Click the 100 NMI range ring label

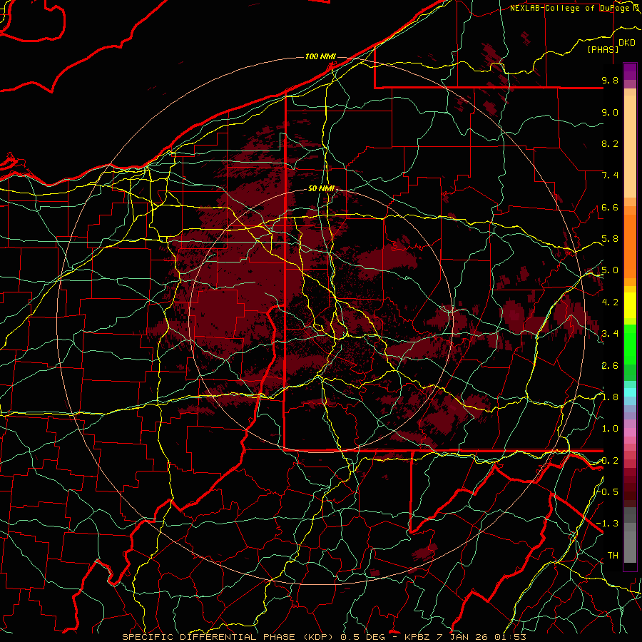(320, 56)
